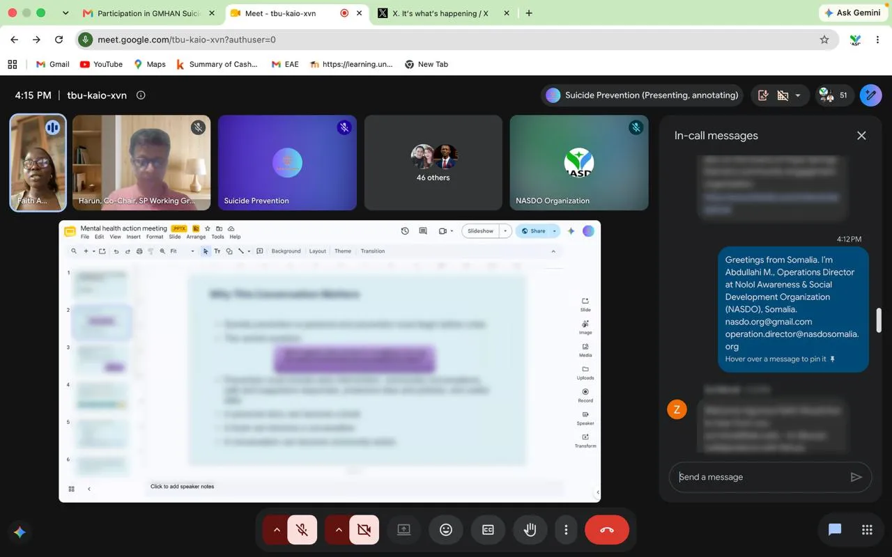The width and height of the screenshot is (892, 557).
Task: Open the Insert menu in Slides
Action: pos(133,237)
